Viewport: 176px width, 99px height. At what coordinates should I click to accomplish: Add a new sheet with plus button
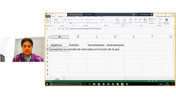(64, 79)
